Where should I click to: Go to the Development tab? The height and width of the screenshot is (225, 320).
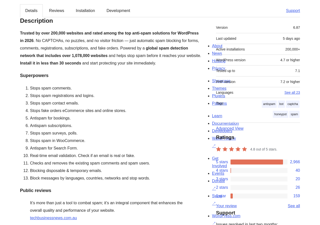tap(118, 11)
